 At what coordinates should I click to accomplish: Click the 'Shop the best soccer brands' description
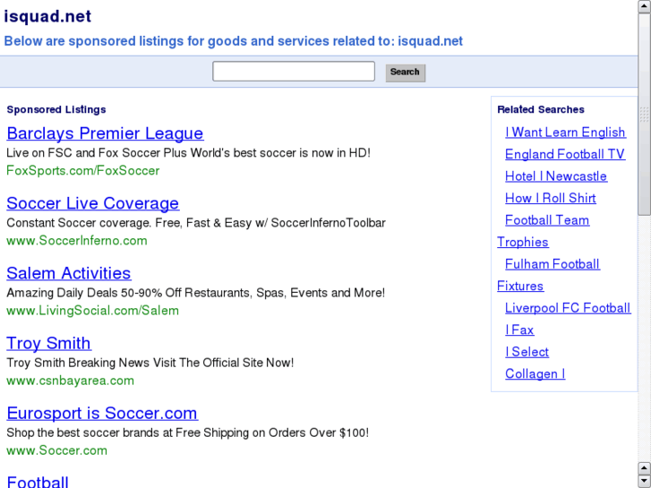tap(188, 432)
